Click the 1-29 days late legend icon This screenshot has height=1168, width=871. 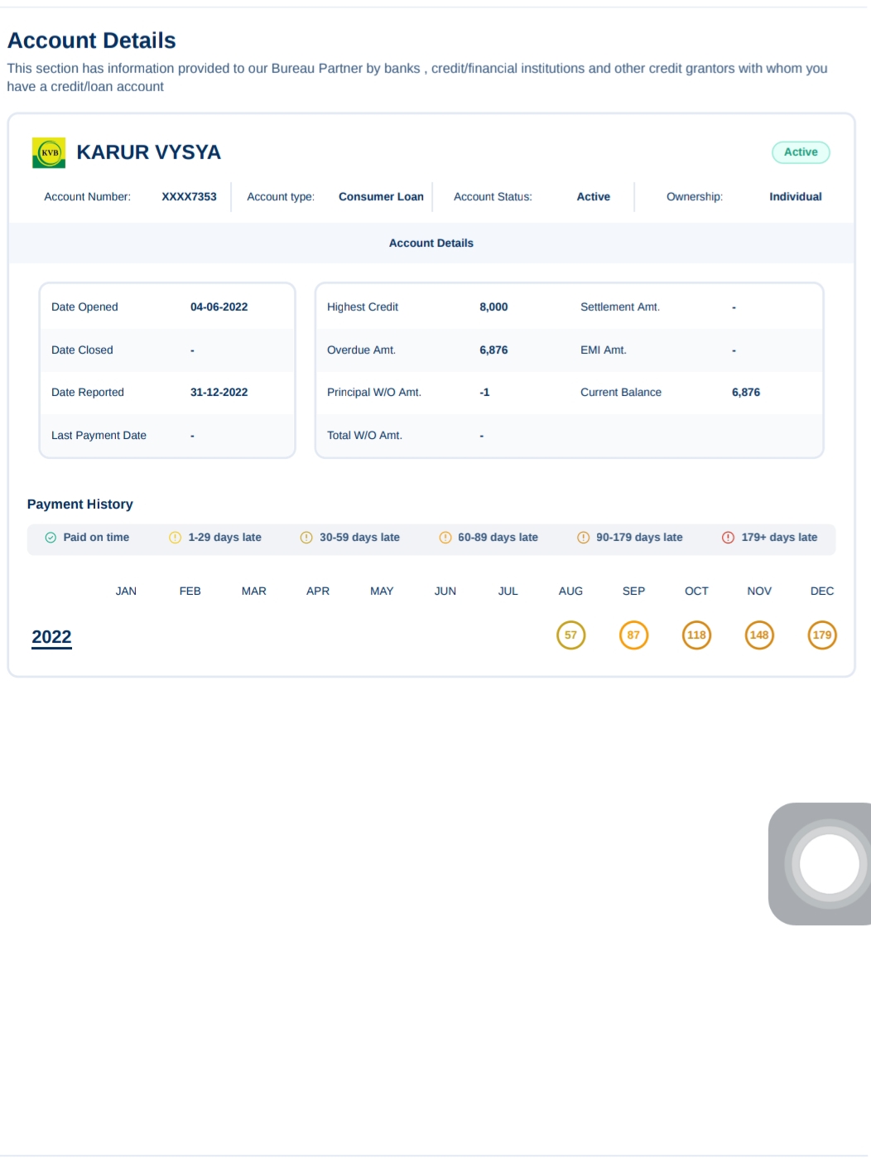(x=175, y=538)
